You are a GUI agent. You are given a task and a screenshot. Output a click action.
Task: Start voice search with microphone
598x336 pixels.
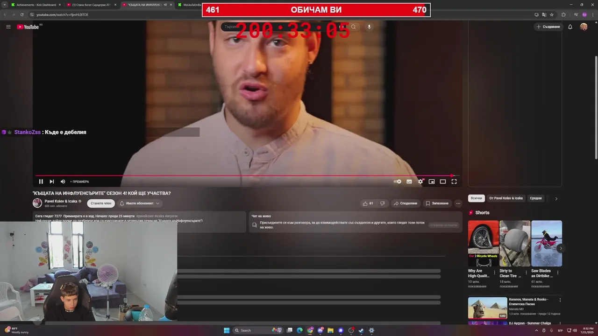click(369, 27)
